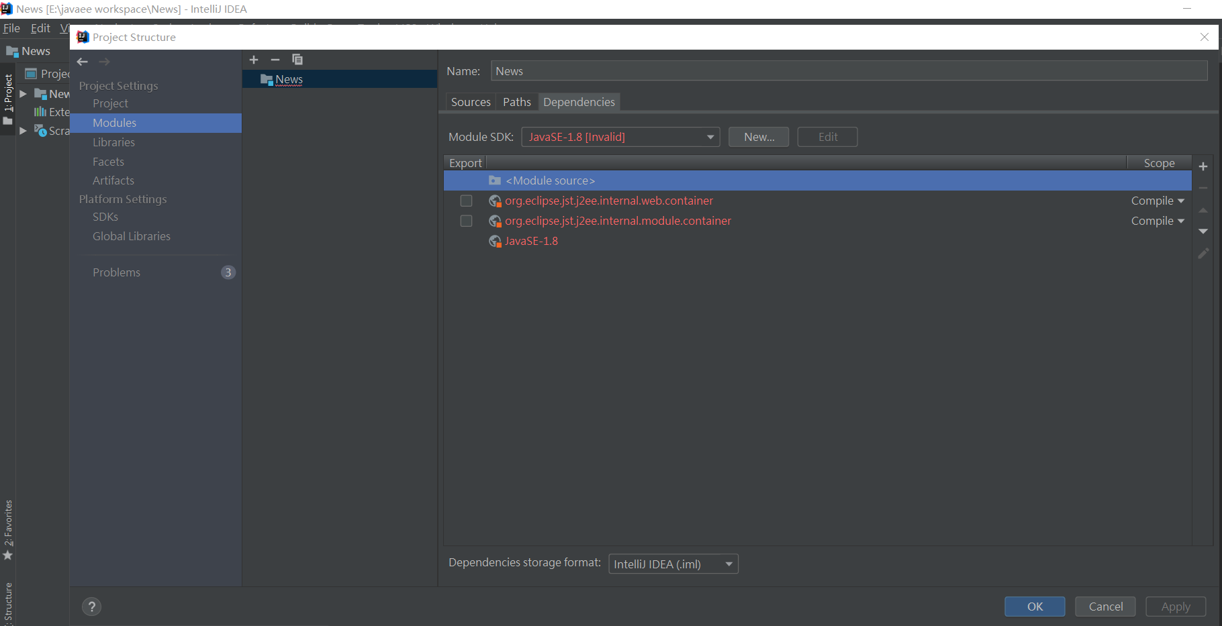Screen dimensions: 1222x626
Task: Expand Scratches tree node arrow
Action: click(x=23, y=131)
